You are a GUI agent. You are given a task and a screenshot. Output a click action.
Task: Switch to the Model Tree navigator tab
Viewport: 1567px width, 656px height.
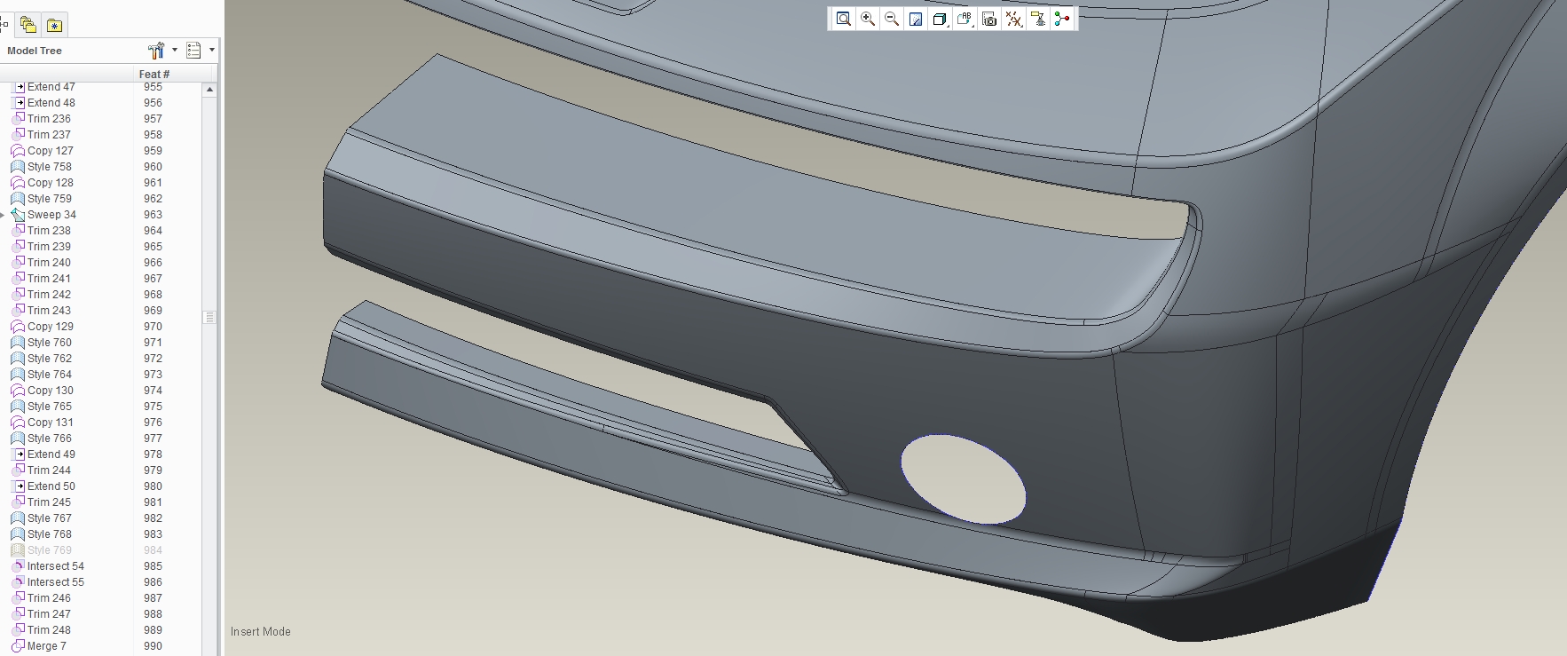point(4,25)
